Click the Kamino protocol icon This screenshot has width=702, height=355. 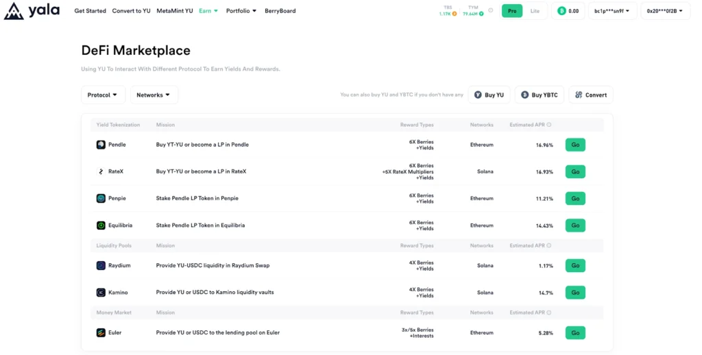click(101, 293)
